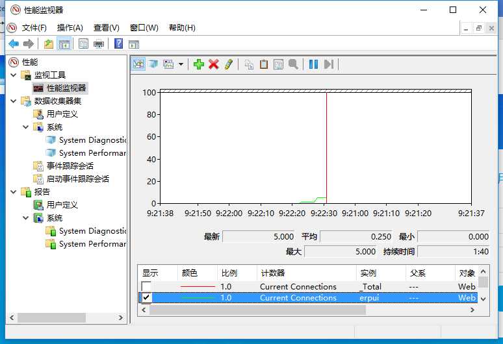
Task: Toggle the highlight pen tool
Action: coord(228,64)
